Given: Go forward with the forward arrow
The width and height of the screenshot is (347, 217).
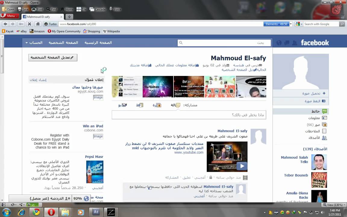Looking at the screenshot, I should coord(13,24).
